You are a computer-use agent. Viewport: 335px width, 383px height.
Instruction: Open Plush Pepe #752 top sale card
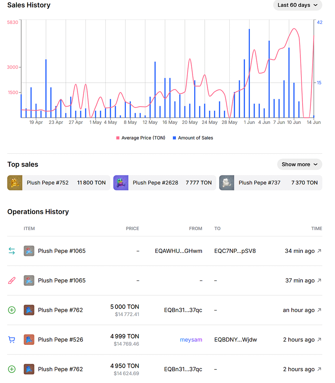(x=59, y=183)
